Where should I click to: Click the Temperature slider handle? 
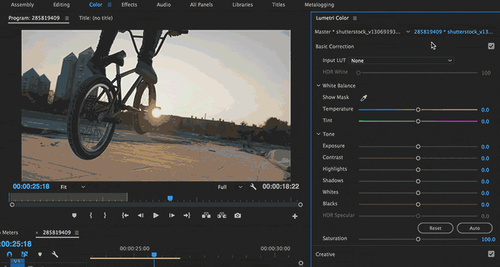tap(418, 110)
